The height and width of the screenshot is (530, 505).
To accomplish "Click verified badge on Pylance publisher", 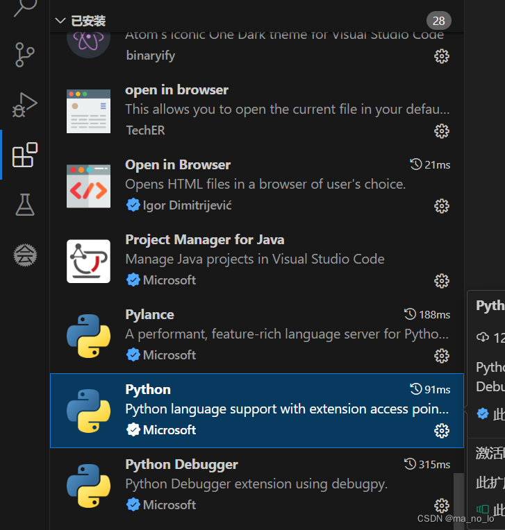I will tap(133, 355).
